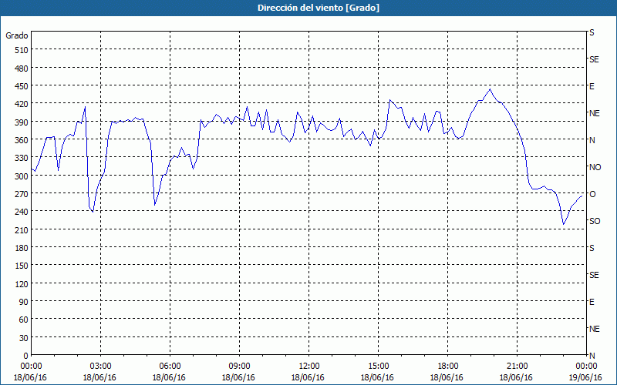Select the 00:00 time label above 19/06/16
This screenshot has width=617, height=385.
coord(586,367)
